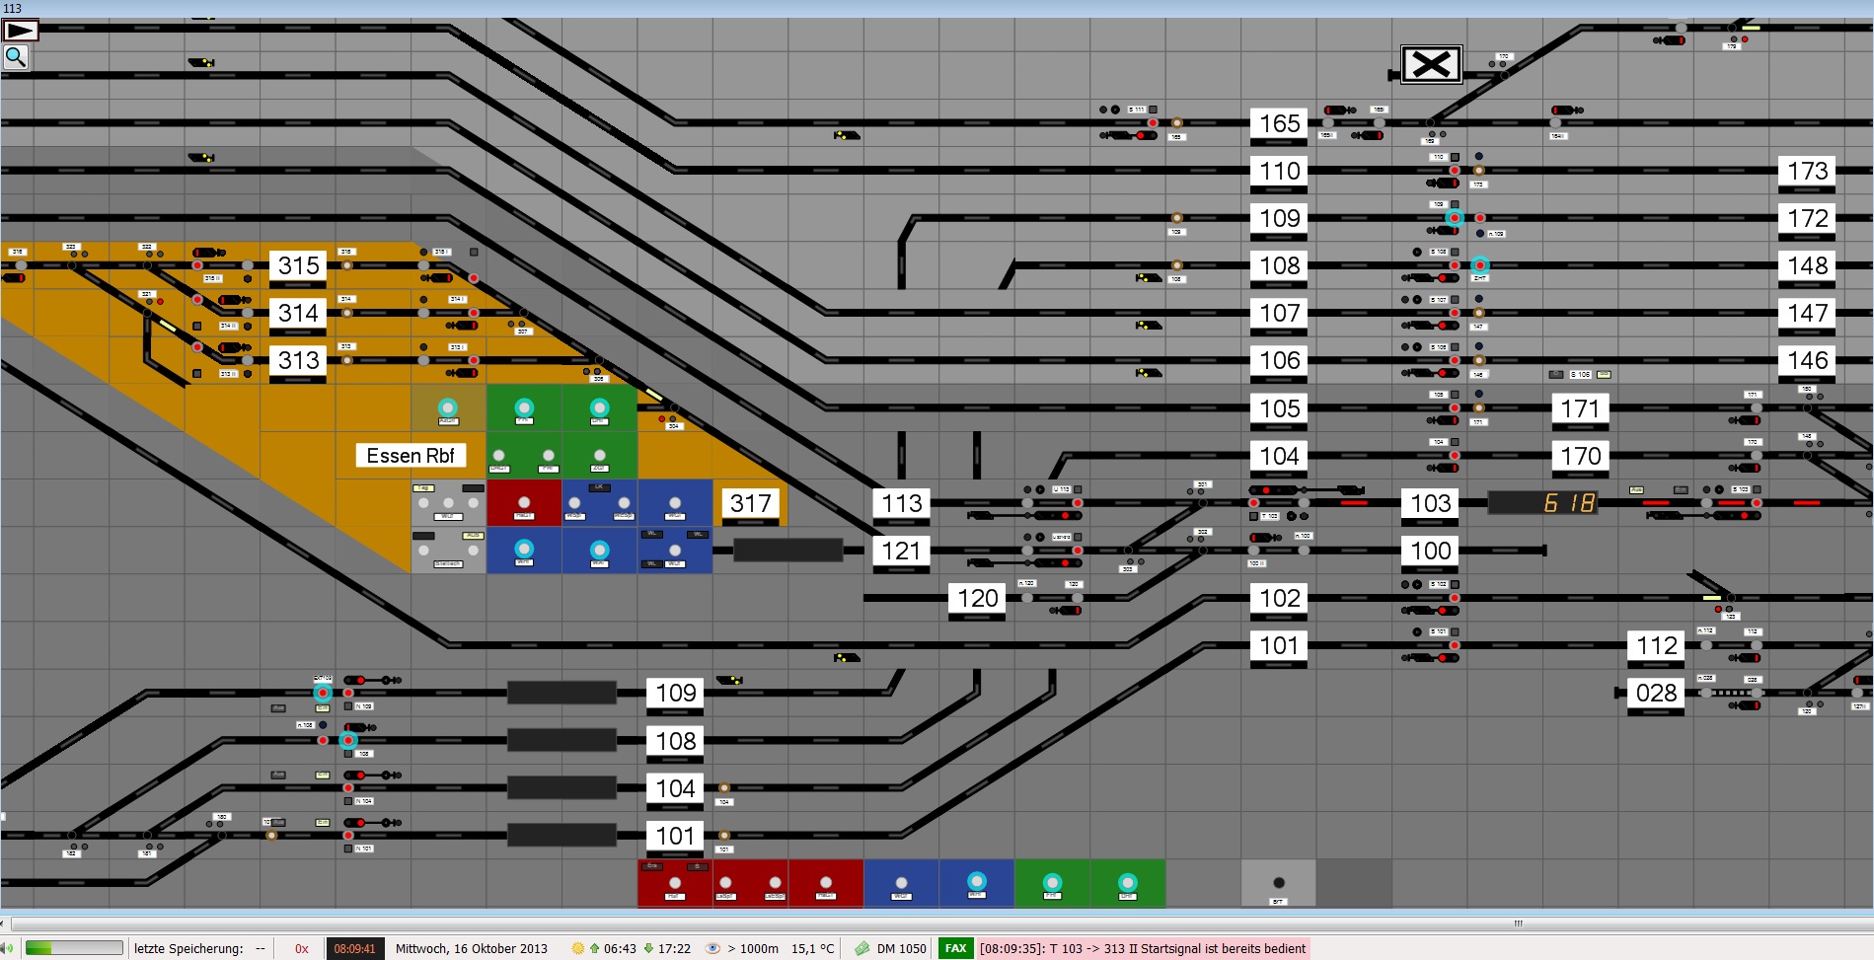Click the DM 1050 balance text
1874x960 pixels.
click(901, 948)
